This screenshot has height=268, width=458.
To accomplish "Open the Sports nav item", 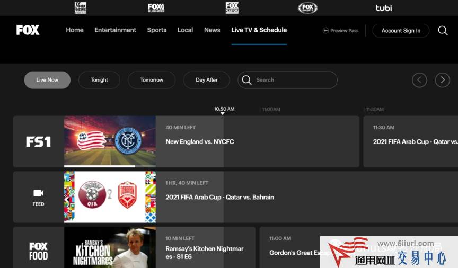I will [156, 30].
